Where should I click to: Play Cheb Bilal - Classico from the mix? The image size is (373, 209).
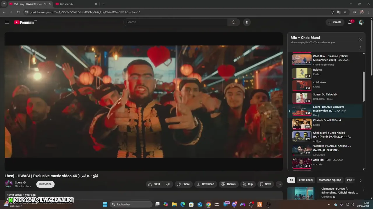[325, 60]
